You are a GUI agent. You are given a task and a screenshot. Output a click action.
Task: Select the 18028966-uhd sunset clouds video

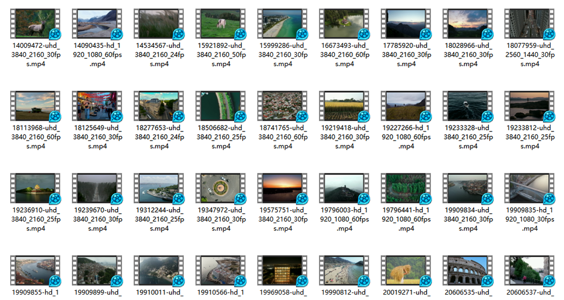pos(468,24)
